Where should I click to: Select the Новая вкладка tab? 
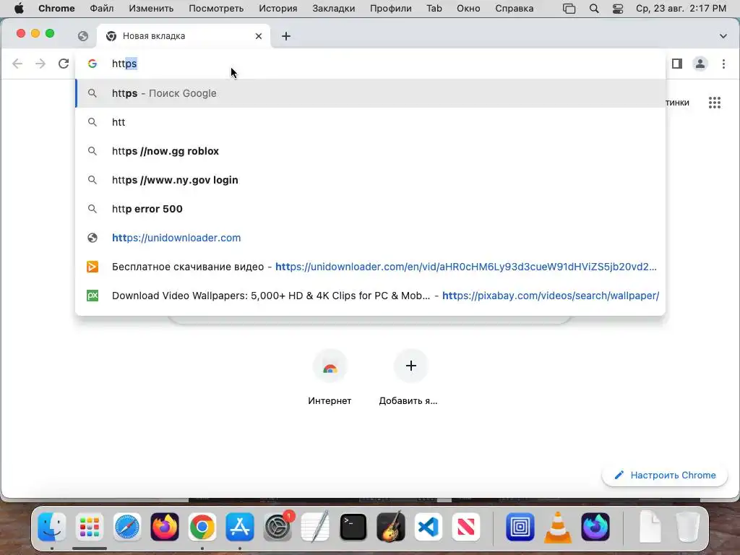click(183, 36)
